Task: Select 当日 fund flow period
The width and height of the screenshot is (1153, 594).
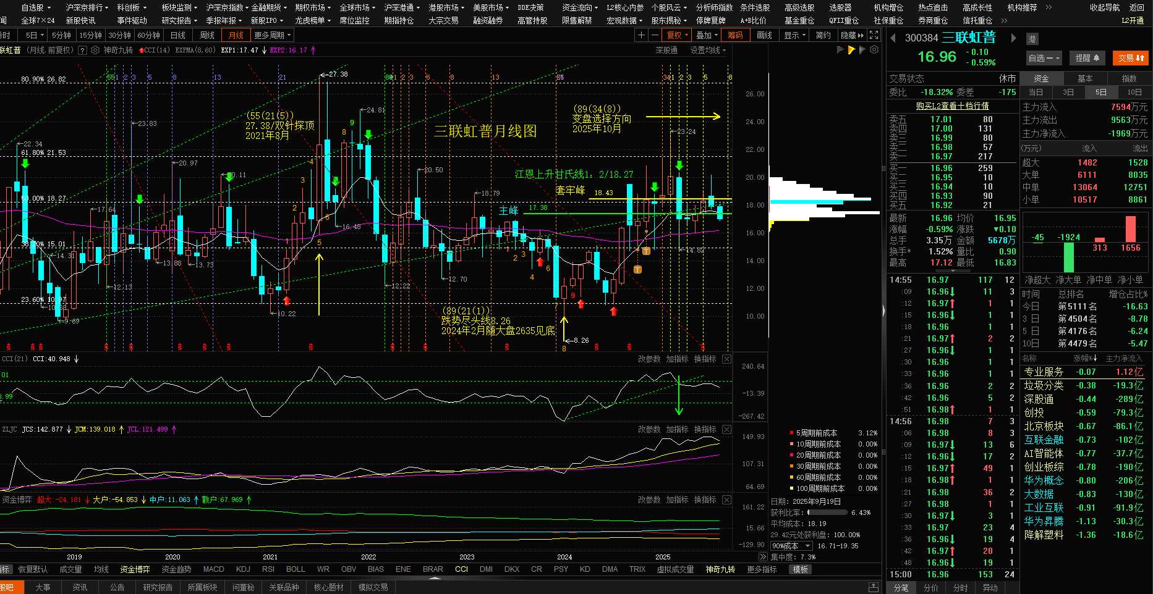Action: point(1036,92)
